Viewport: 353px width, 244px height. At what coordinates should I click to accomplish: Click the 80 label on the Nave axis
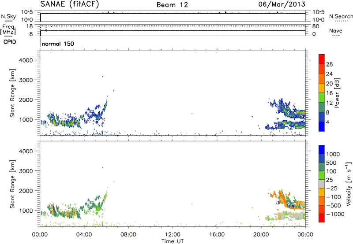(315, 26)
